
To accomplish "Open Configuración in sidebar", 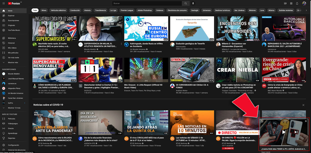I will coord(13,145).
